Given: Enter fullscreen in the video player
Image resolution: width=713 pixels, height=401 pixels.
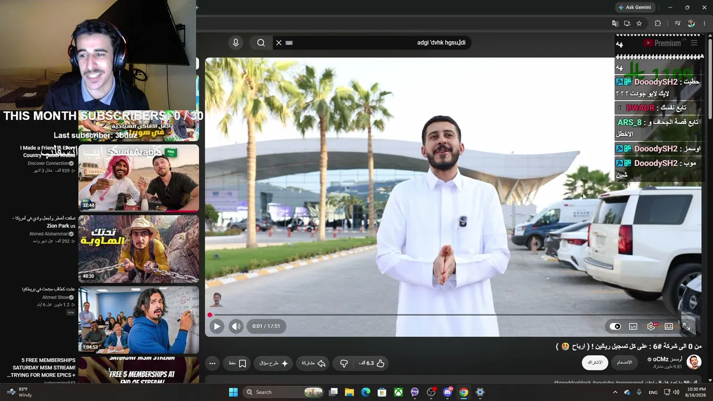Looking at the screenshot, I should pyautogui.click(x=686, y=326).
